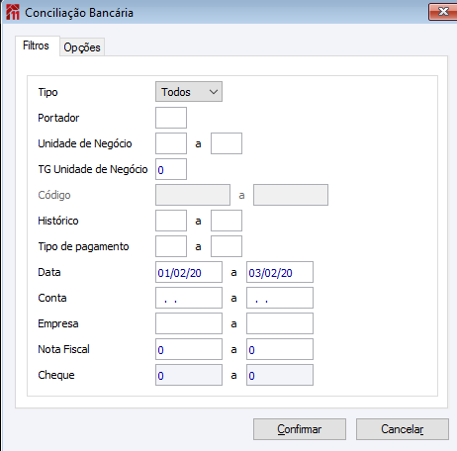Focus the second Tipo de pagamento field
The image size is (457, 451).
[227, 246]
